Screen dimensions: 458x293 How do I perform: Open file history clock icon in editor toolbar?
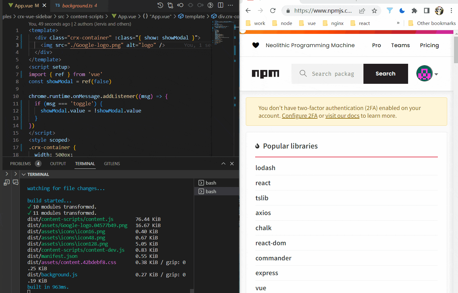pyautogui.click(x=160, y=5)
